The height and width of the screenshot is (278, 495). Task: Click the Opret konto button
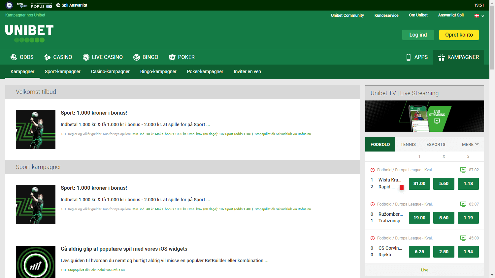(x=459, y=35)
